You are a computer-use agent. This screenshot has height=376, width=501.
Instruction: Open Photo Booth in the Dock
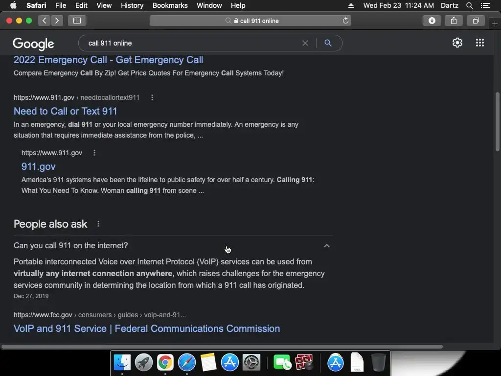coord(303,362)
